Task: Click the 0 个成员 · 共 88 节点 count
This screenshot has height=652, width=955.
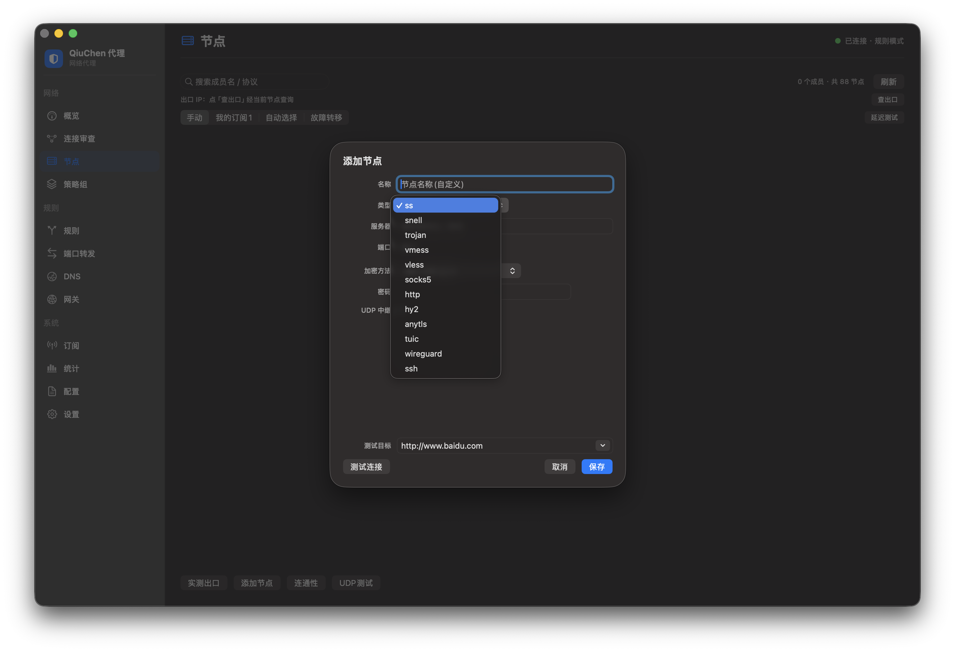Action: pyautogui.click(x=830, y=82)
